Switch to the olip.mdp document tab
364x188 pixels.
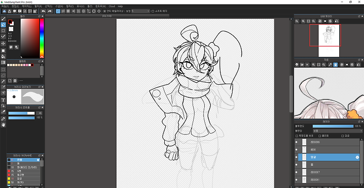coord(107,16)
